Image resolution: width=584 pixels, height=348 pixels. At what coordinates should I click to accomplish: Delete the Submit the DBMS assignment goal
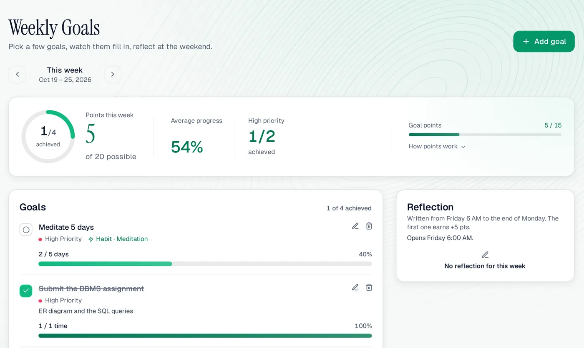pyautogui.click(x=369, y=287)
